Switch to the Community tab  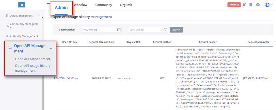104,5
